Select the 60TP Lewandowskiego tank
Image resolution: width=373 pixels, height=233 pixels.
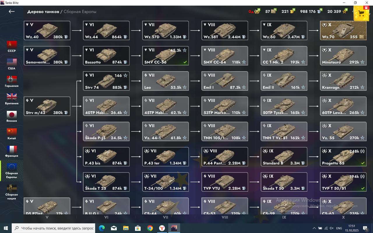click(x=343, y=106)
